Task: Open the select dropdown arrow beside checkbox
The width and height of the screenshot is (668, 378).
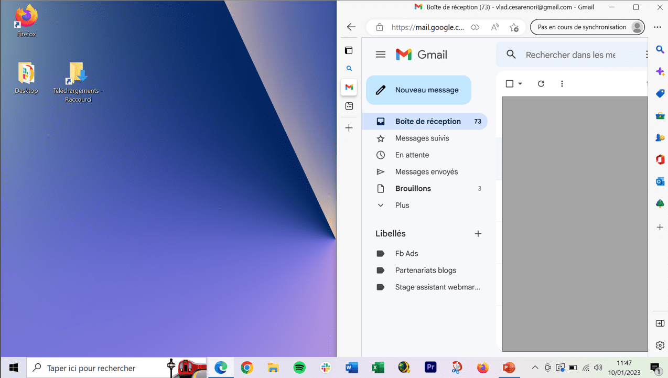Action: pyautogui.click(x=520, y=84)
